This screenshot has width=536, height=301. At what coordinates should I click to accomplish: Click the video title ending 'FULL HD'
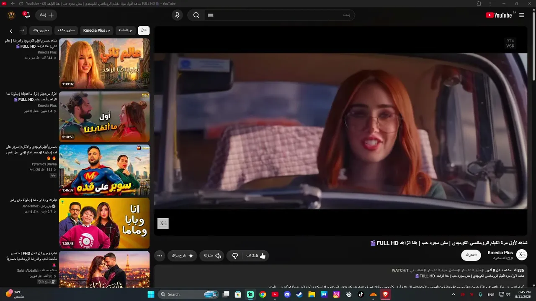coord(449,243)
